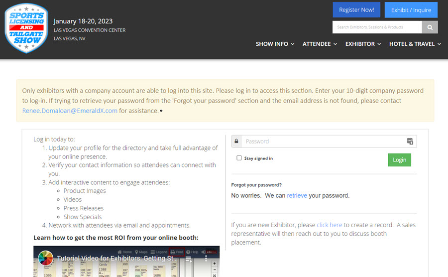Open the video's three-dot more options
Screen dimensions: 448x277
207,259
